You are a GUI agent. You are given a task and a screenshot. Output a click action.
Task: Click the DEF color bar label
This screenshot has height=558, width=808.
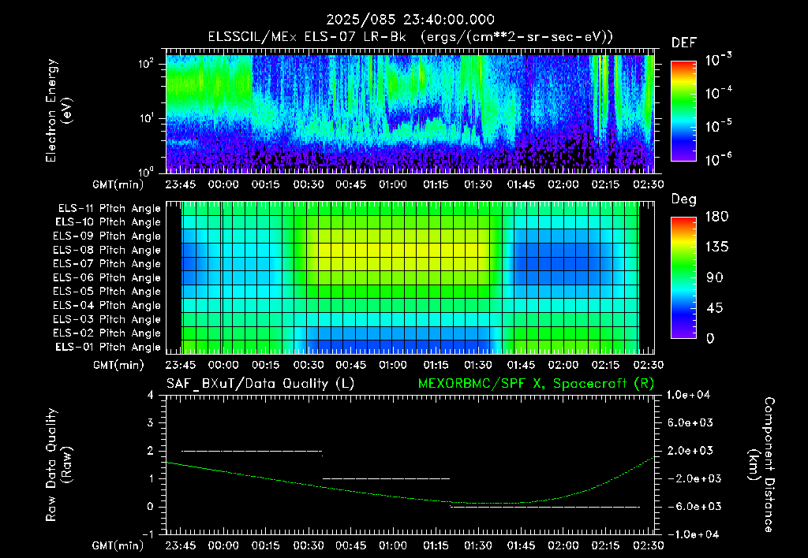point(684,43)
